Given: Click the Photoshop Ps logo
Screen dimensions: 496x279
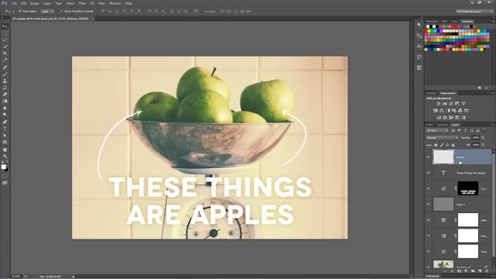Looking at the screenshot, I should click(5, 3).
